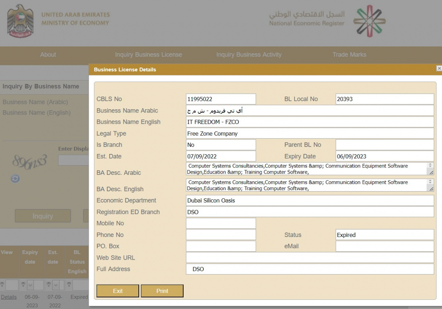Click the Exit button

point(118,291)
